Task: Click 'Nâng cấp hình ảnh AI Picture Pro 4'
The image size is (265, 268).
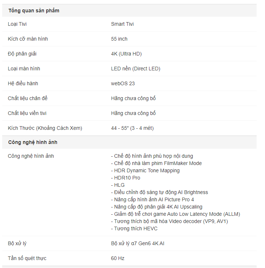Action: point(152,199)
